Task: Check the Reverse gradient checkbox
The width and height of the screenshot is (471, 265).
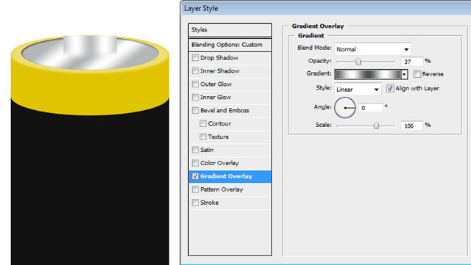Action: pyautogui.click(x=417, y=73)
